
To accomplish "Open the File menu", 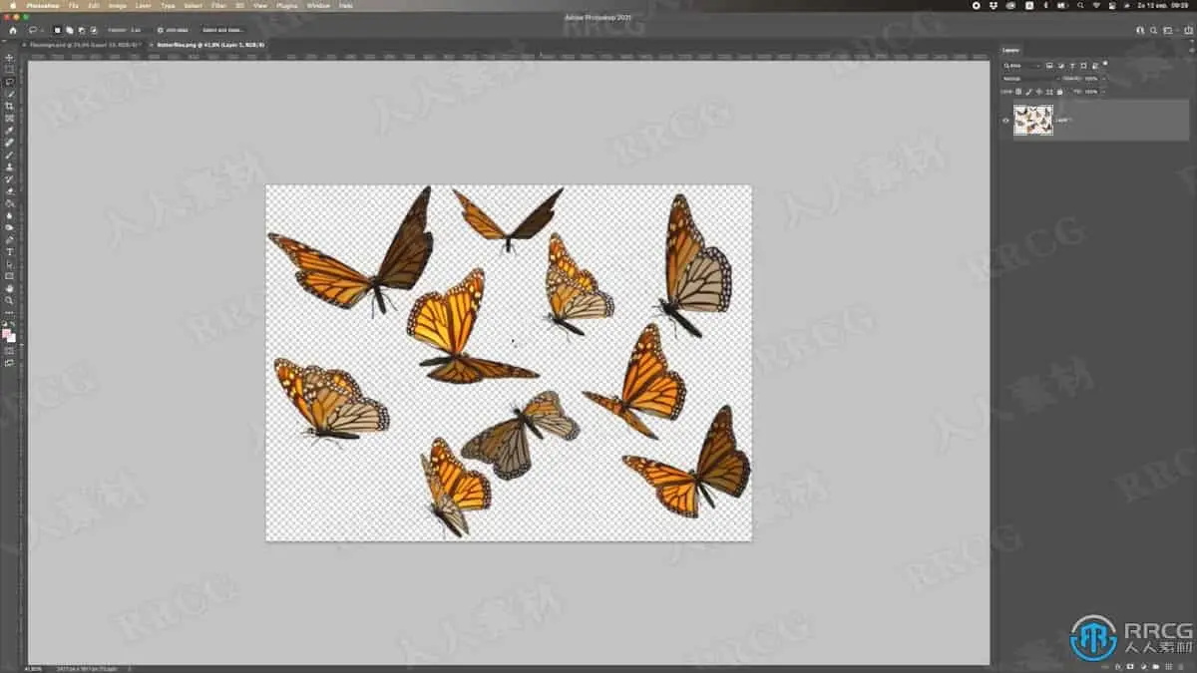I will click(x=73, y=5).
